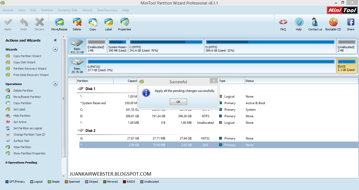
Task: Click the Delete partition toolbar icon
Action: 77,22
